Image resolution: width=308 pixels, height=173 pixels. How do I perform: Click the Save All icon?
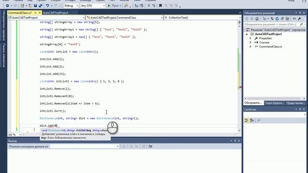click(40, 6)
